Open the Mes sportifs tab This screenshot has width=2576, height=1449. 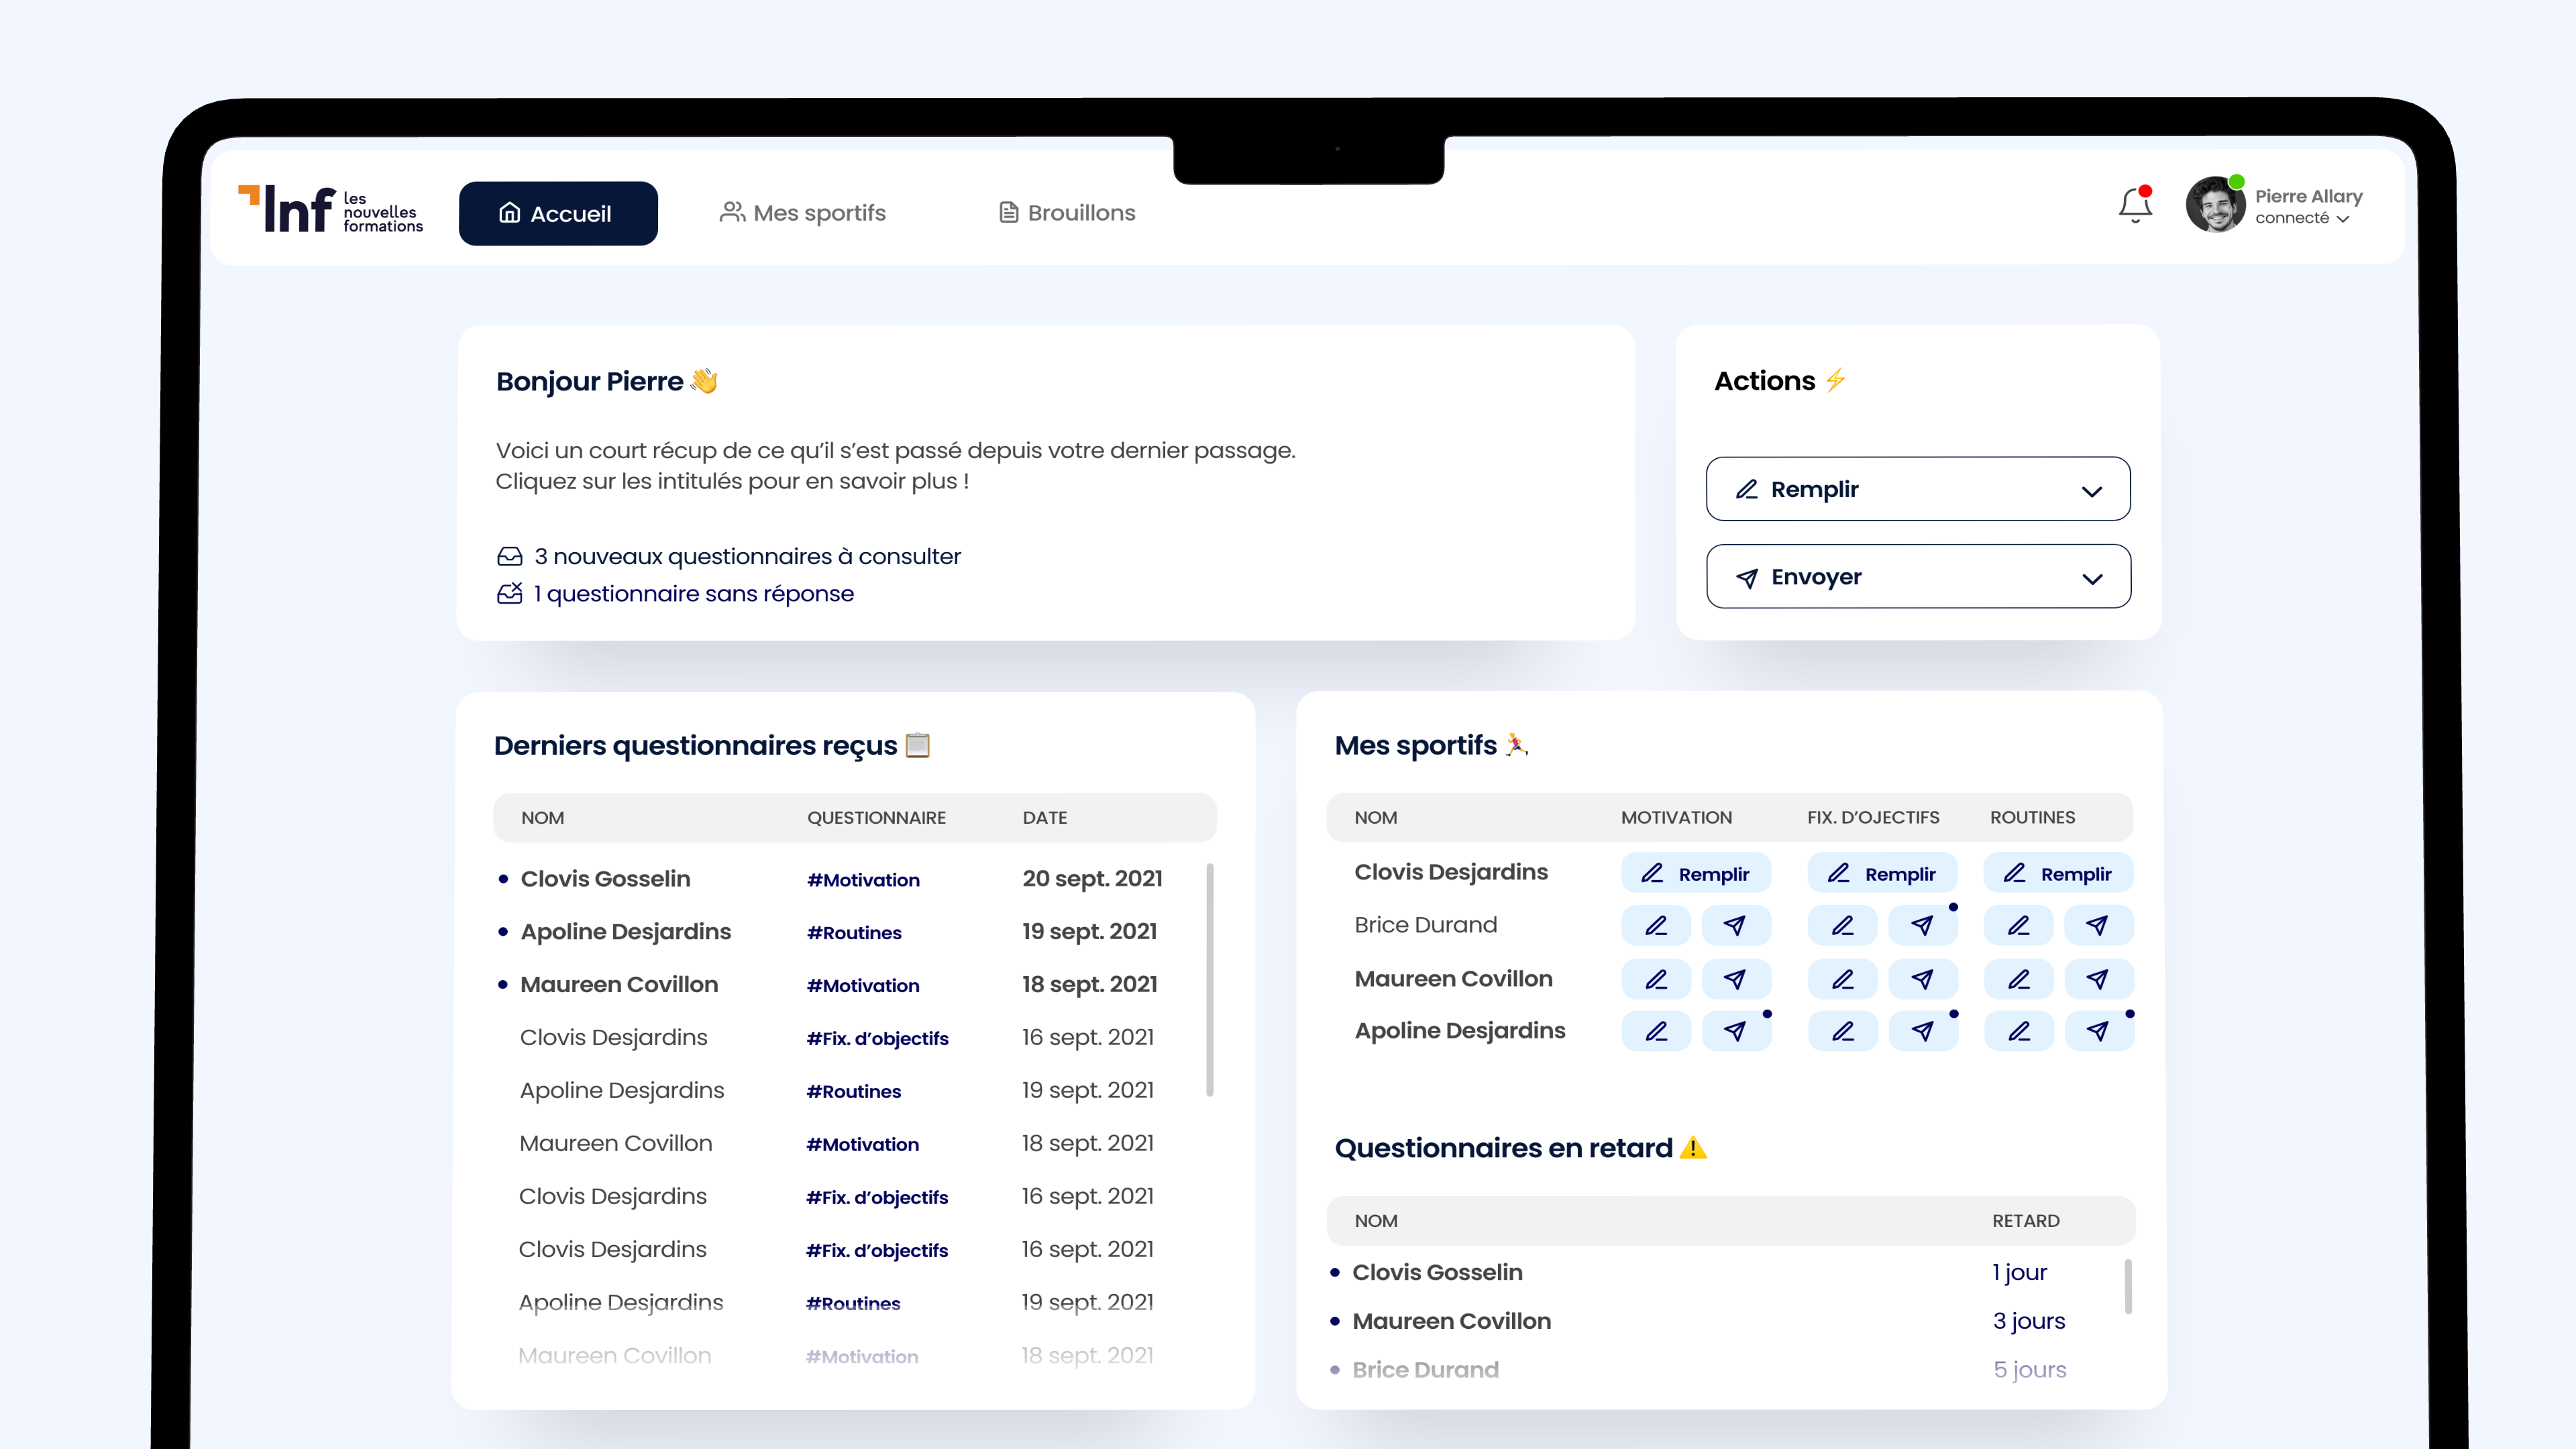(803, 213)
